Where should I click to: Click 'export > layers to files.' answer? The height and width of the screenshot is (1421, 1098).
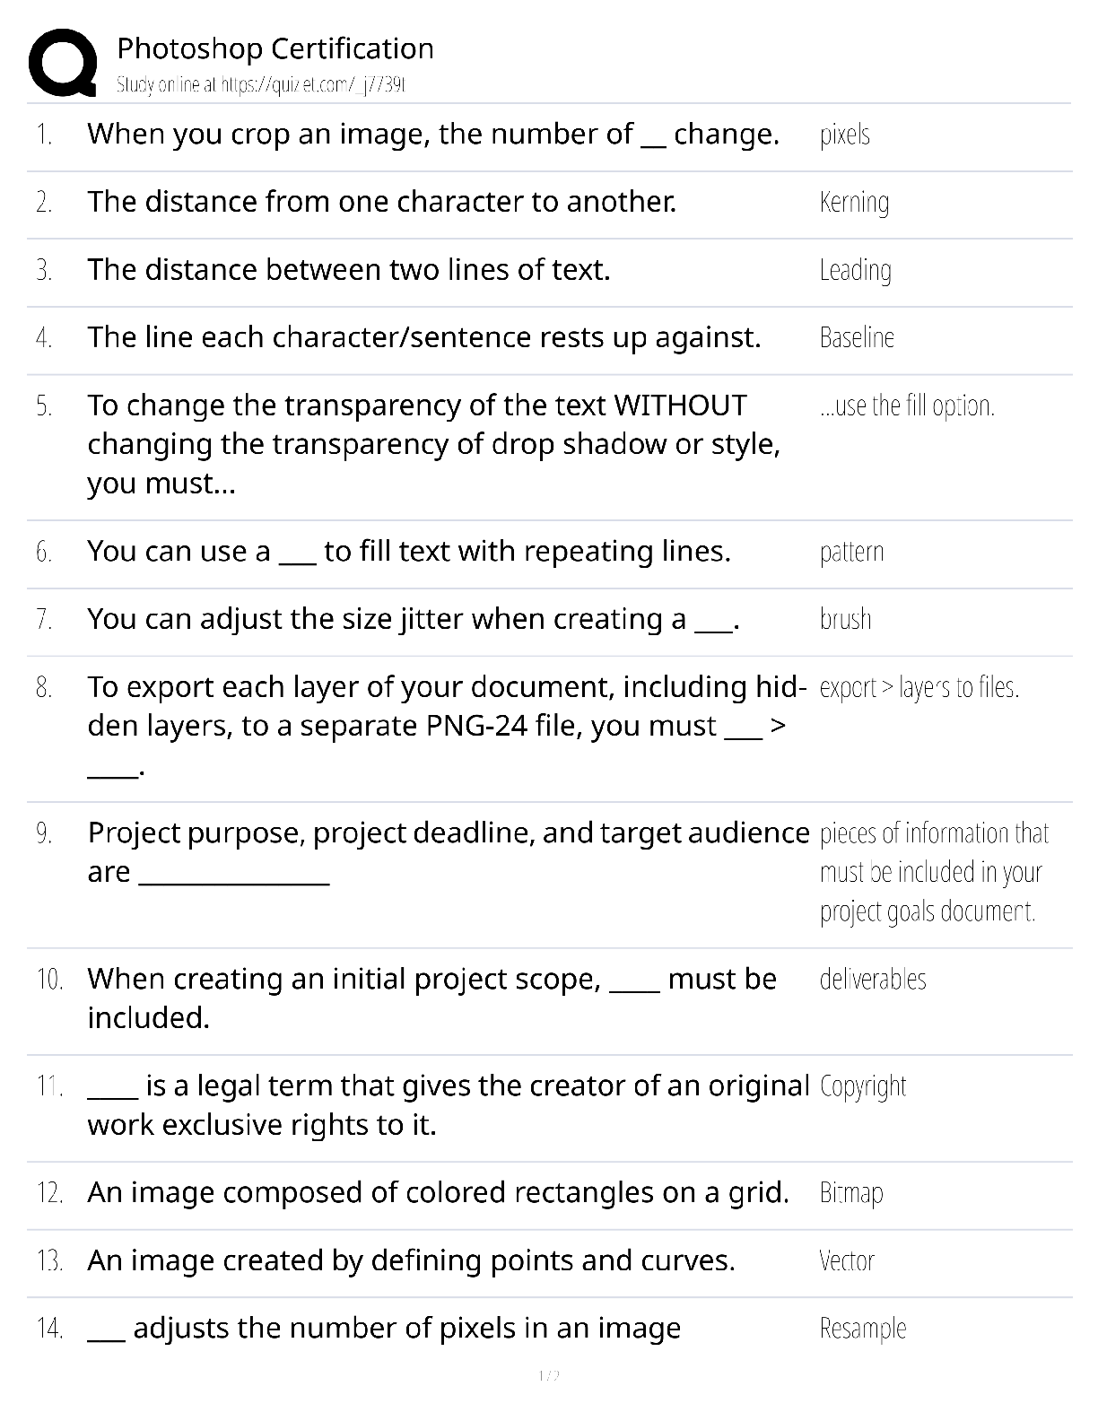pos(919,688)
